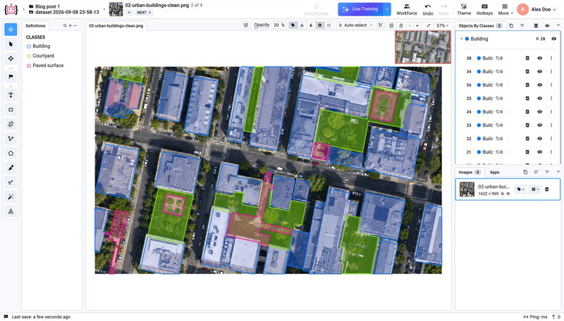Hide Building object 26
The height and width of the screenshot is (321, 564).
(x=539, y=85)
